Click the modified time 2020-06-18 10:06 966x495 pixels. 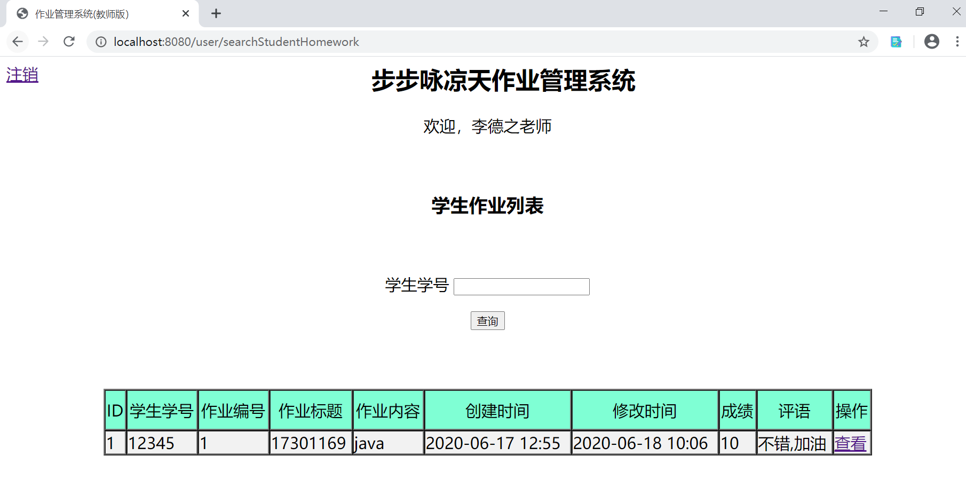click(x=645, y=443)
